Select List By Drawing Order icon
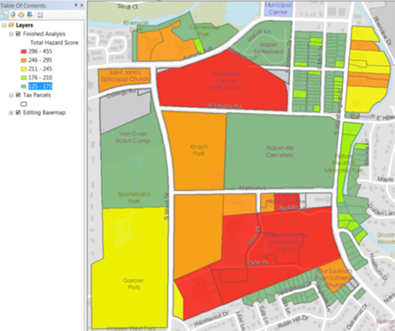Viewport: 395px width, 331px height. (4, 15)
